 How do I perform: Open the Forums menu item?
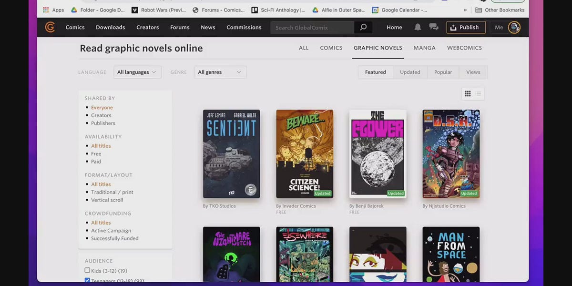(180, 27)
